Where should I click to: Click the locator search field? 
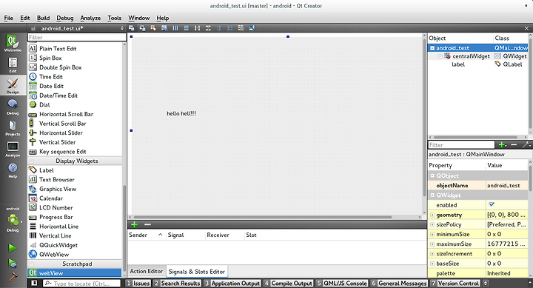coord(81,283)
